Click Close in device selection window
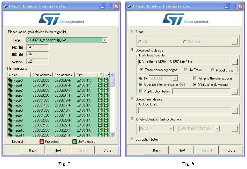Screen dimensions: 247x169 pyautogui.click(x=107, y=150)
